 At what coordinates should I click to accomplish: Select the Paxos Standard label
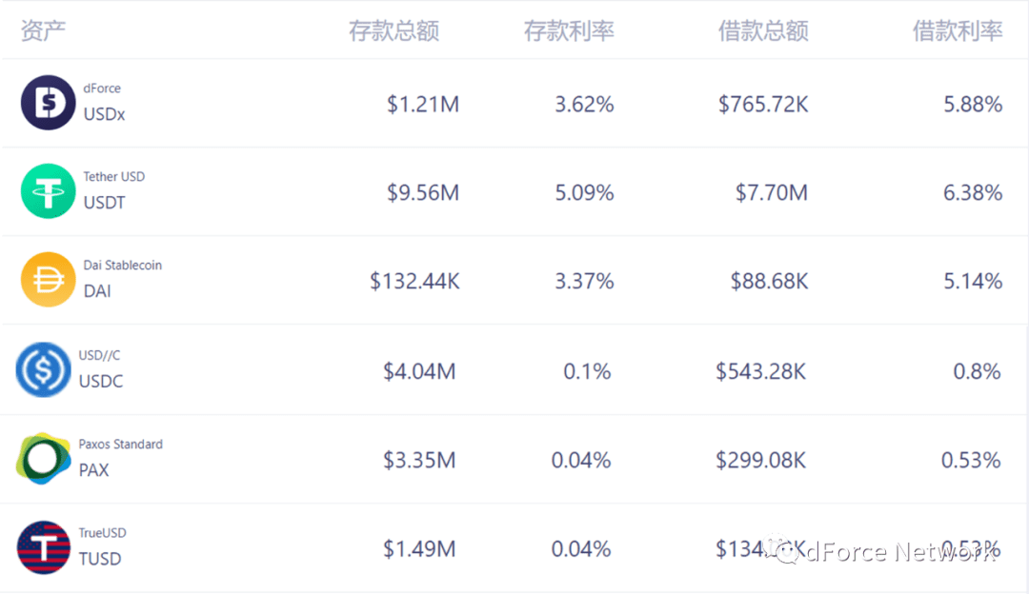pos(121,444)
